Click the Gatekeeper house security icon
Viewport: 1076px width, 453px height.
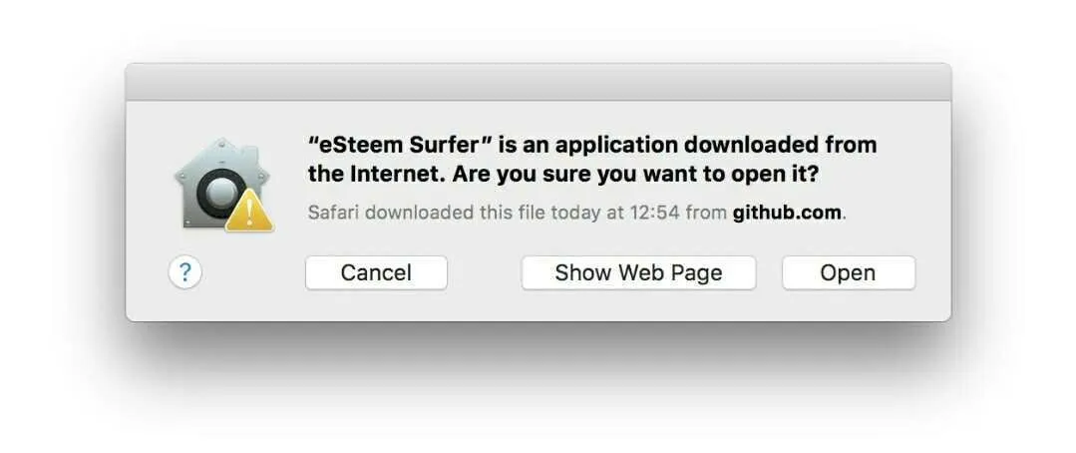(x=223, y=184)
